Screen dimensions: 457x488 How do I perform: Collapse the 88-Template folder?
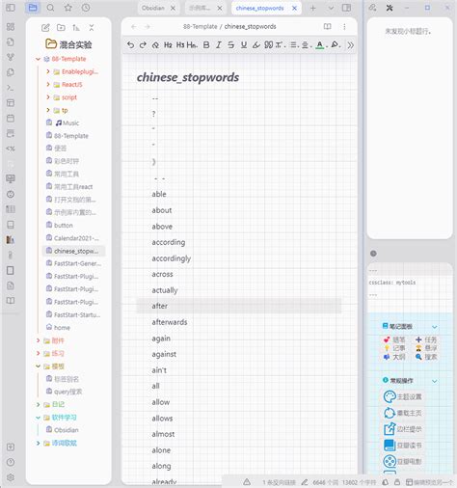(38, 59)
